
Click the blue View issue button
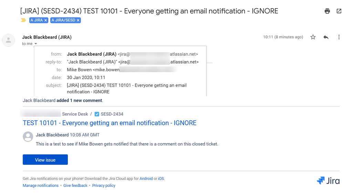45,160
